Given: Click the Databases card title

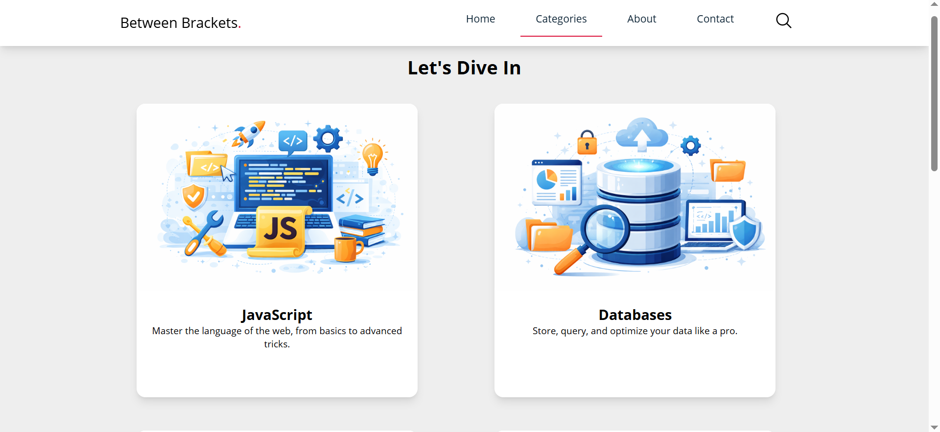Looking at the screenshot, I should pos(635,315).
